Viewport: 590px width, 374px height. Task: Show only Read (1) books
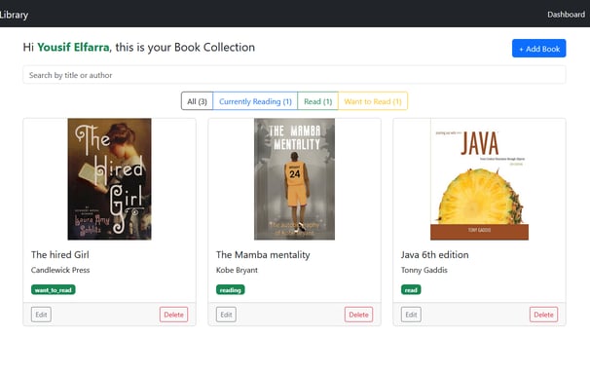tap(318, 101)
